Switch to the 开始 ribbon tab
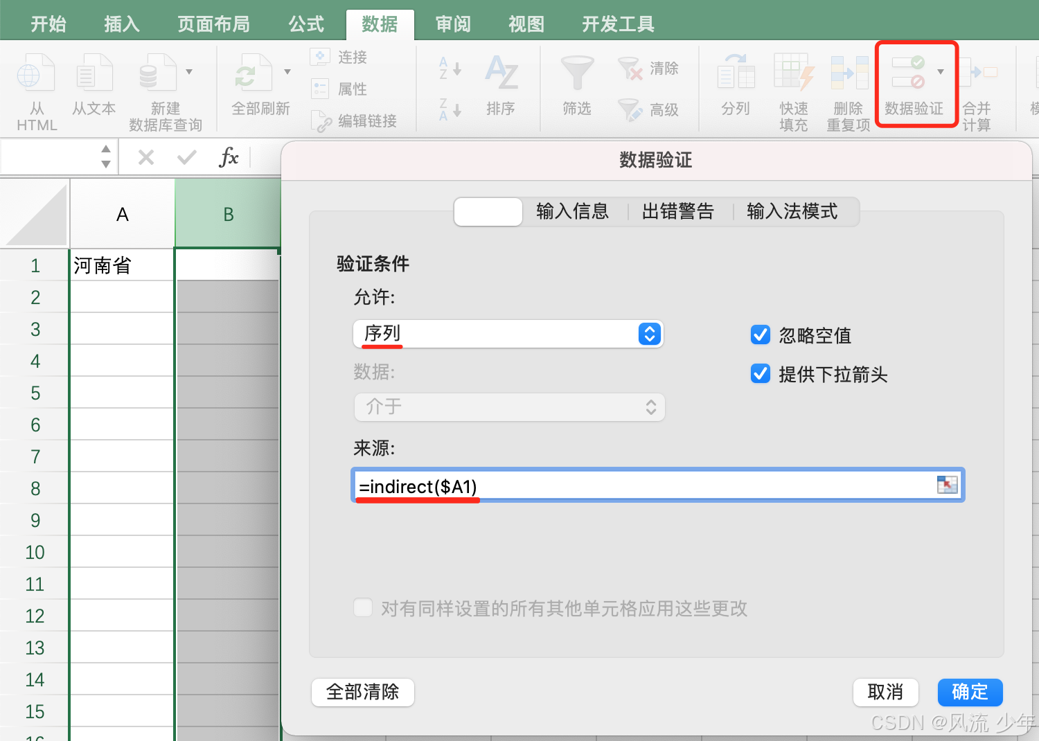 pos(48,24)
